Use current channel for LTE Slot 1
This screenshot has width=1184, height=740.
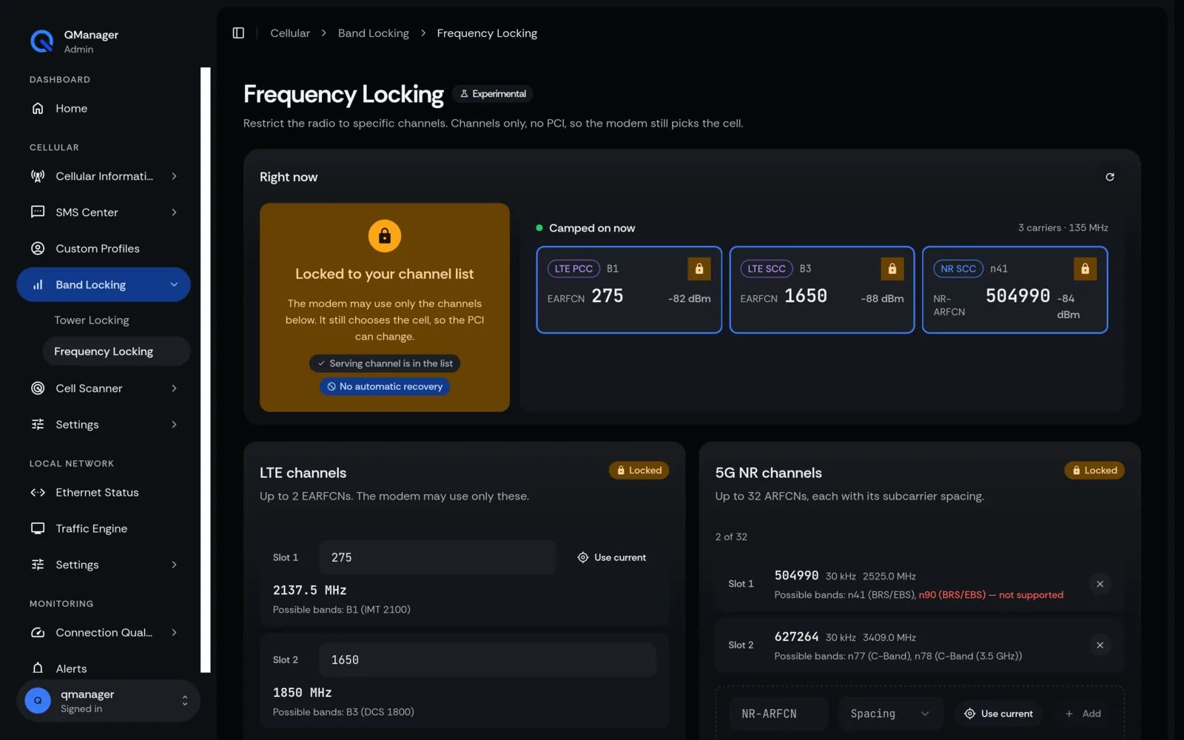(612, 558)
